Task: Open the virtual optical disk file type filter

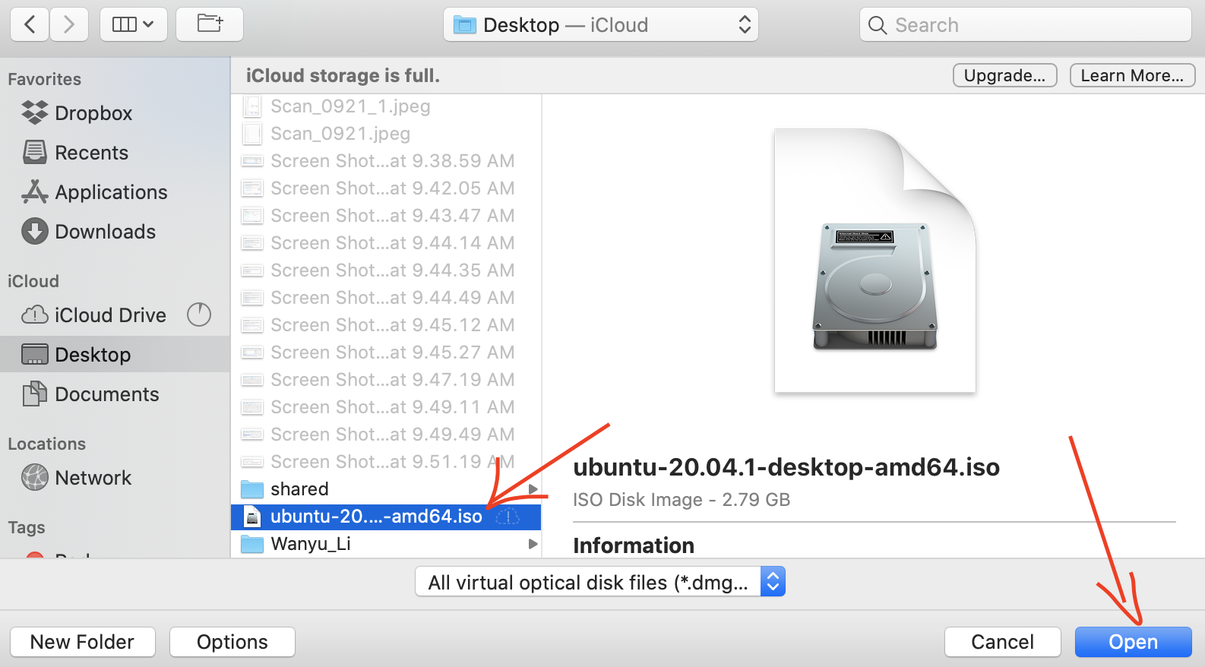Action: (x=599, y=583)
